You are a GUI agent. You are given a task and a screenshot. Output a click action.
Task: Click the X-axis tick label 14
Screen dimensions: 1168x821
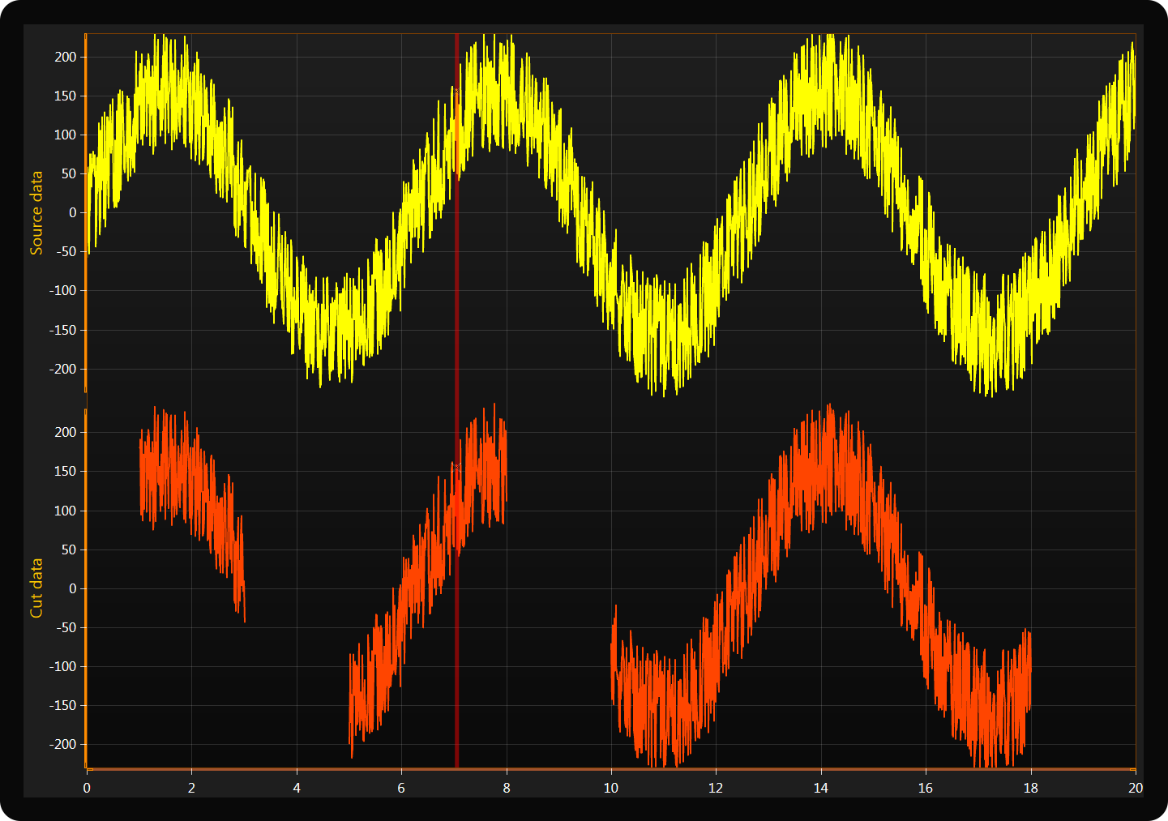(x=820, y=789)
